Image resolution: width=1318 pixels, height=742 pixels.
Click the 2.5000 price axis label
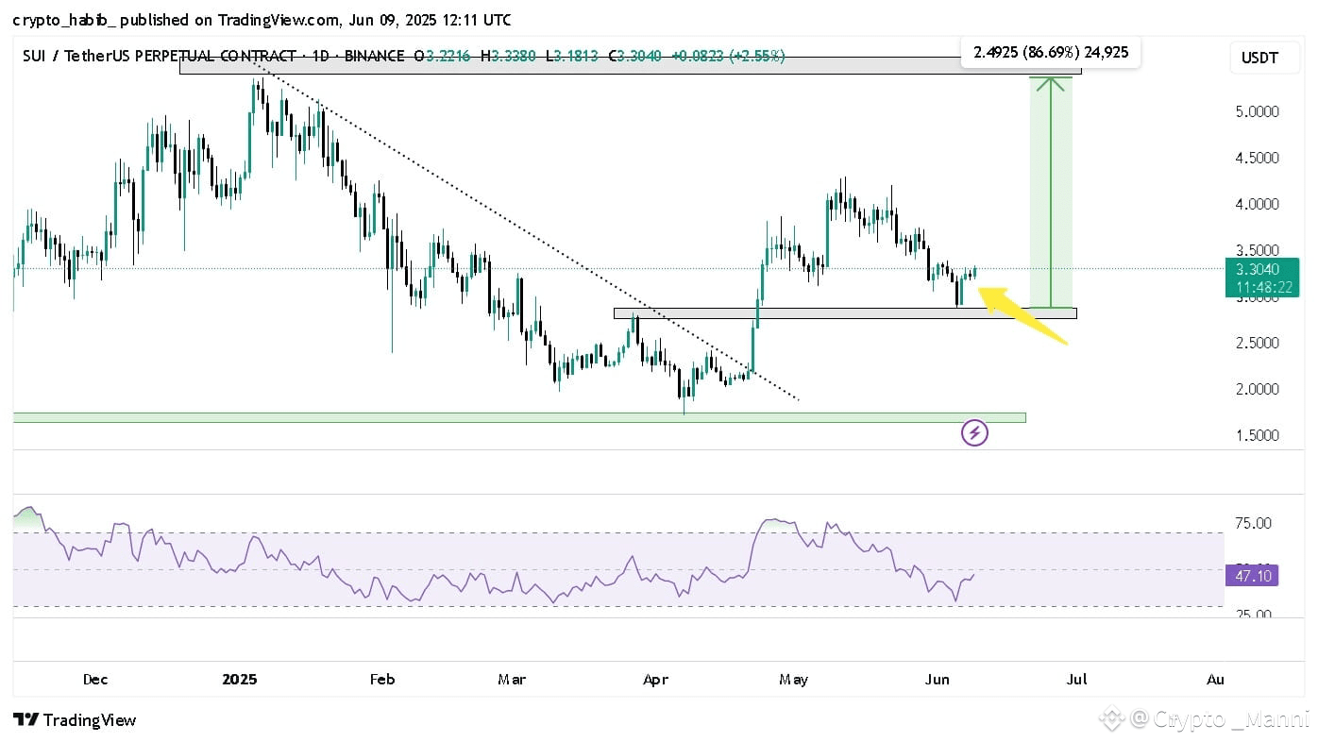point(1257,343)
